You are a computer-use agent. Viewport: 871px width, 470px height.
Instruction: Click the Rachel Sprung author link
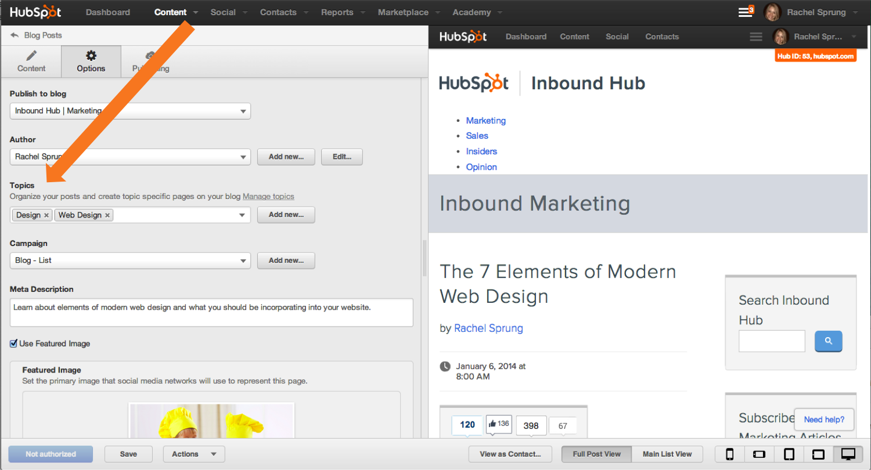pyautogui.click(x=488, y=328)
